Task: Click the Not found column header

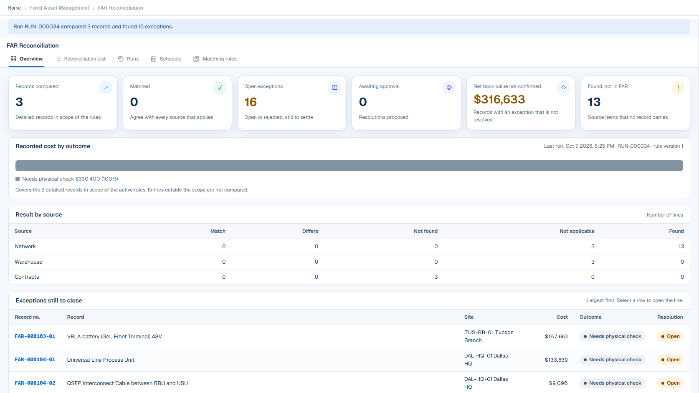Action: coord(425,231)
